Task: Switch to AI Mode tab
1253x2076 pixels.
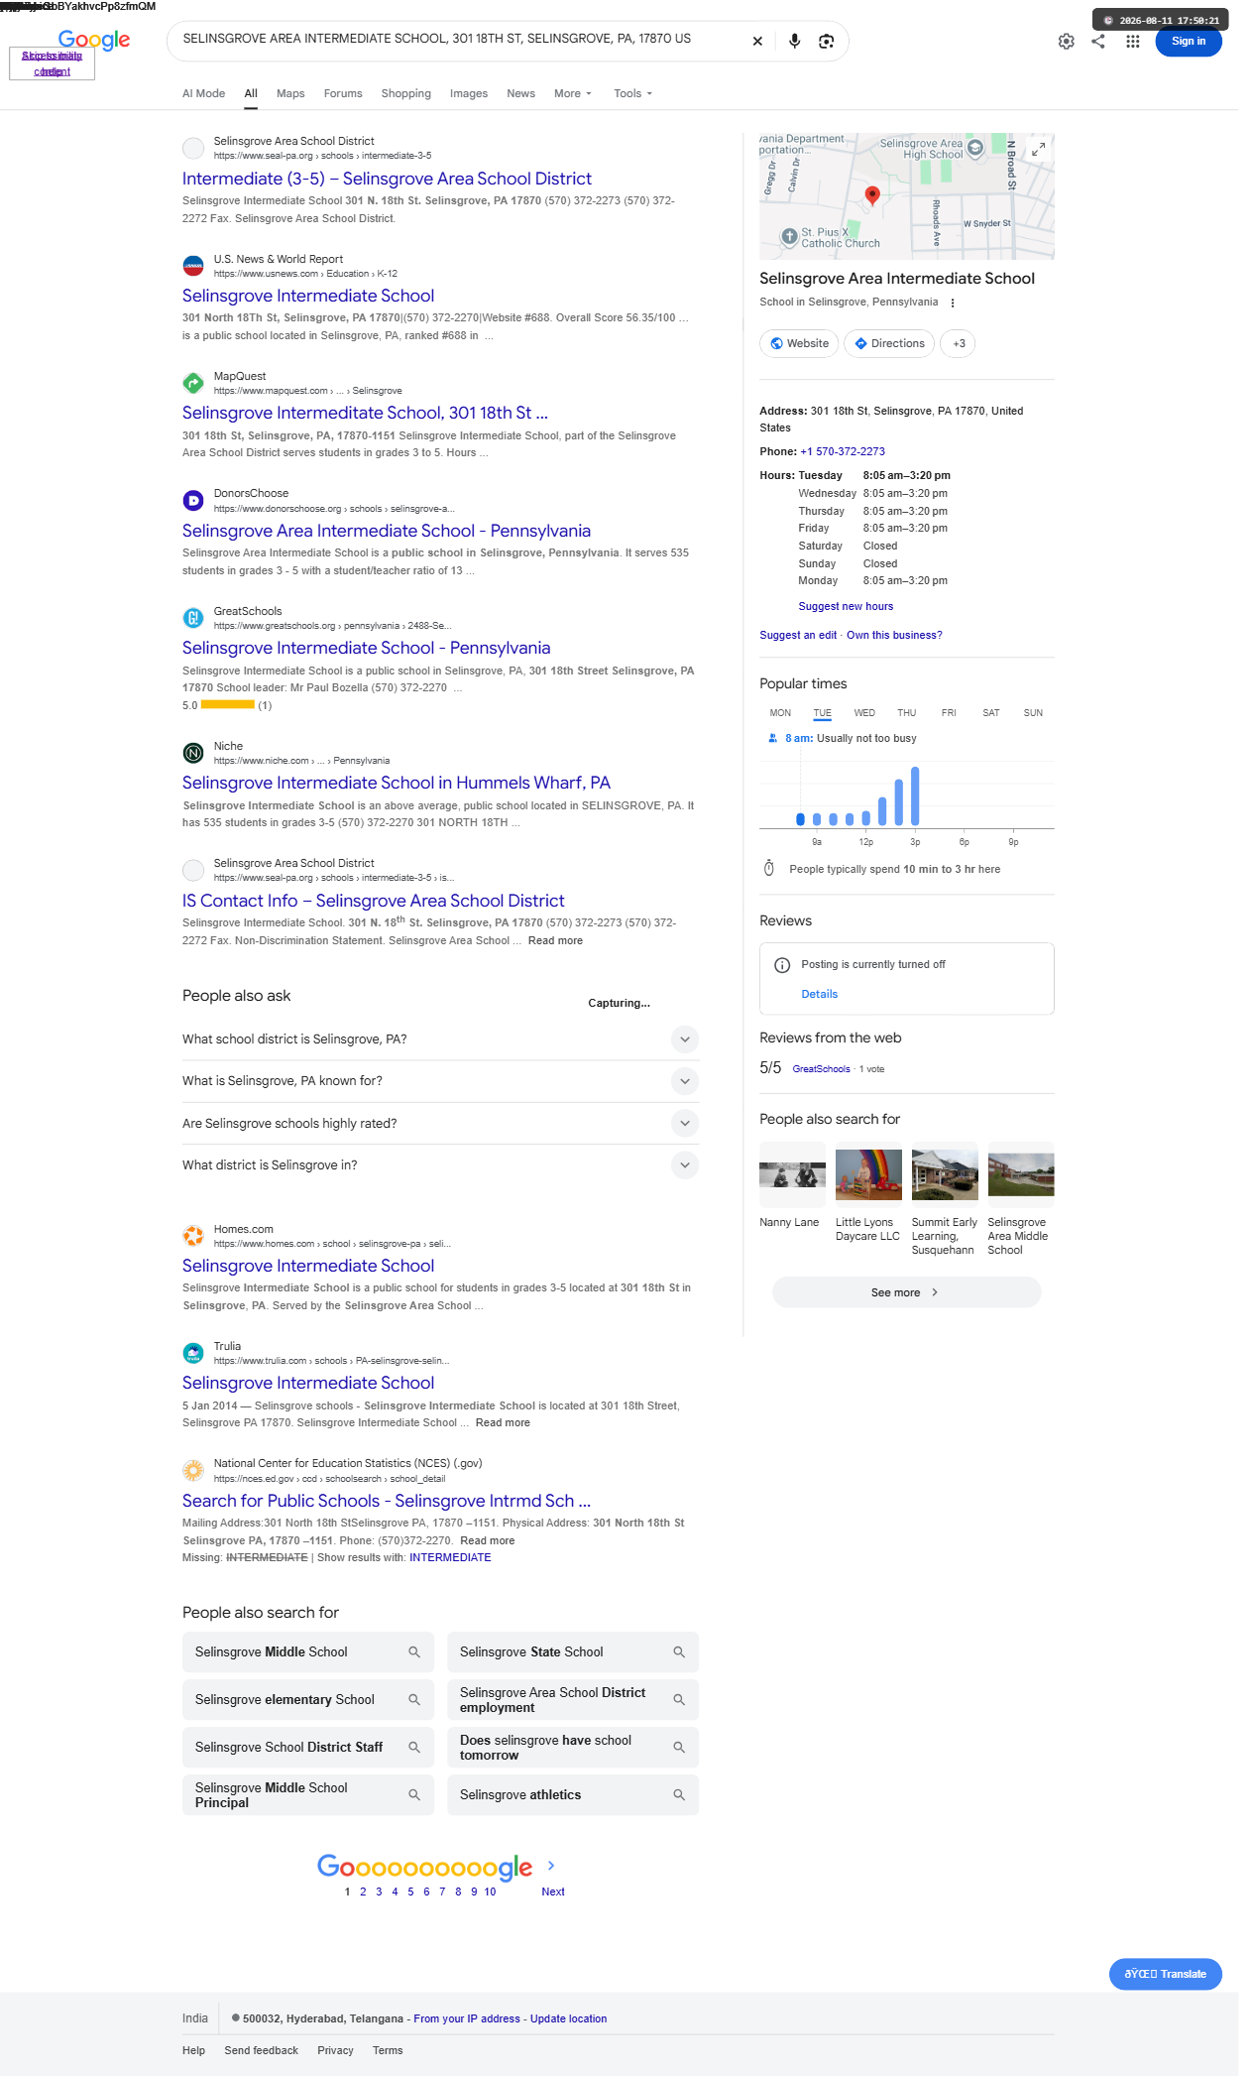Action: pos(203,93)
